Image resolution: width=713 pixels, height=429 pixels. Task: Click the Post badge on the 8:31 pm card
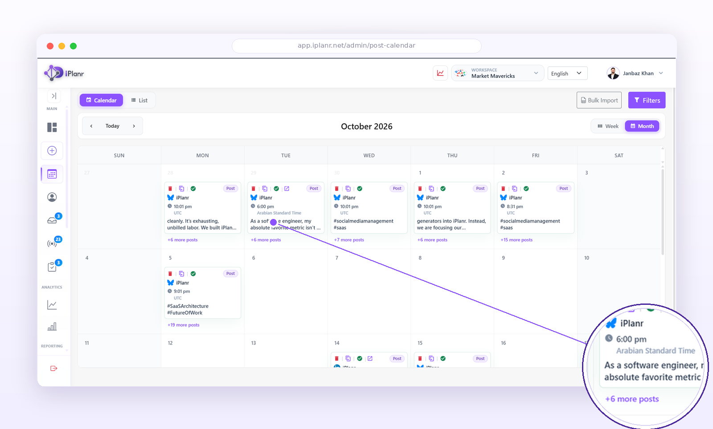click(564, 189)
